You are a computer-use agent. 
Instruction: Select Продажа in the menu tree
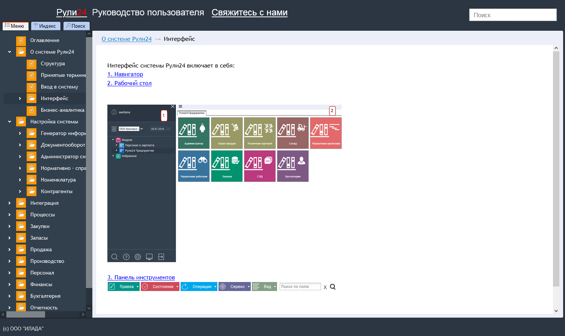pos(41,249)
